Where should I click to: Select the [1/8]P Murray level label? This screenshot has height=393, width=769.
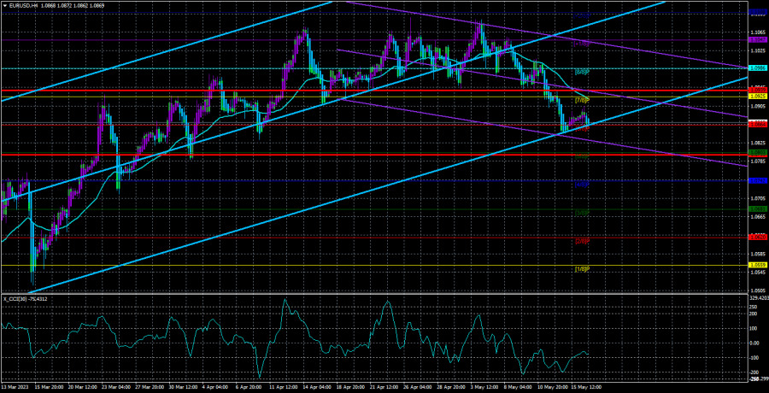pyautogui.click(x=583, y=269)
